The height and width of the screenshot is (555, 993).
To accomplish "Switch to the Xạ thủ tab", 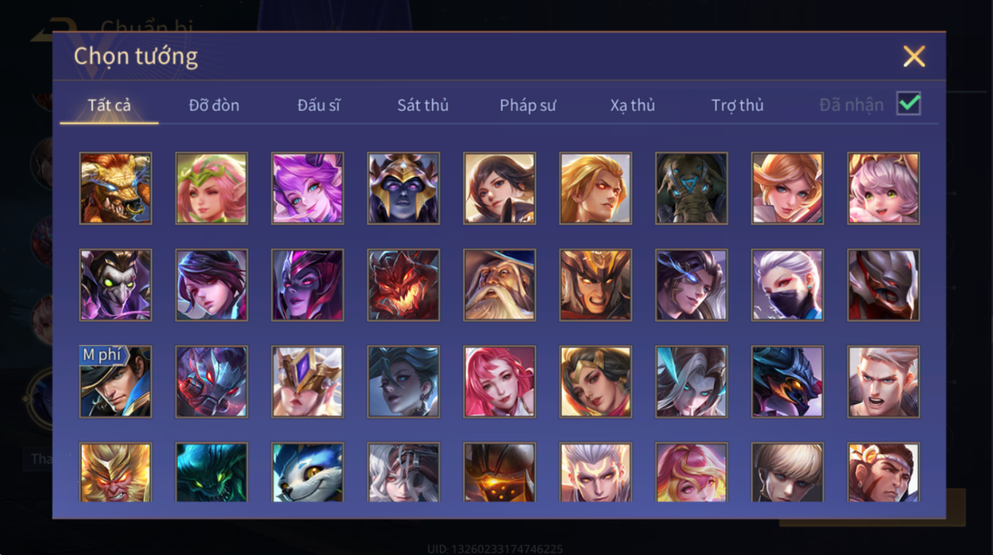I will (632, 105).
